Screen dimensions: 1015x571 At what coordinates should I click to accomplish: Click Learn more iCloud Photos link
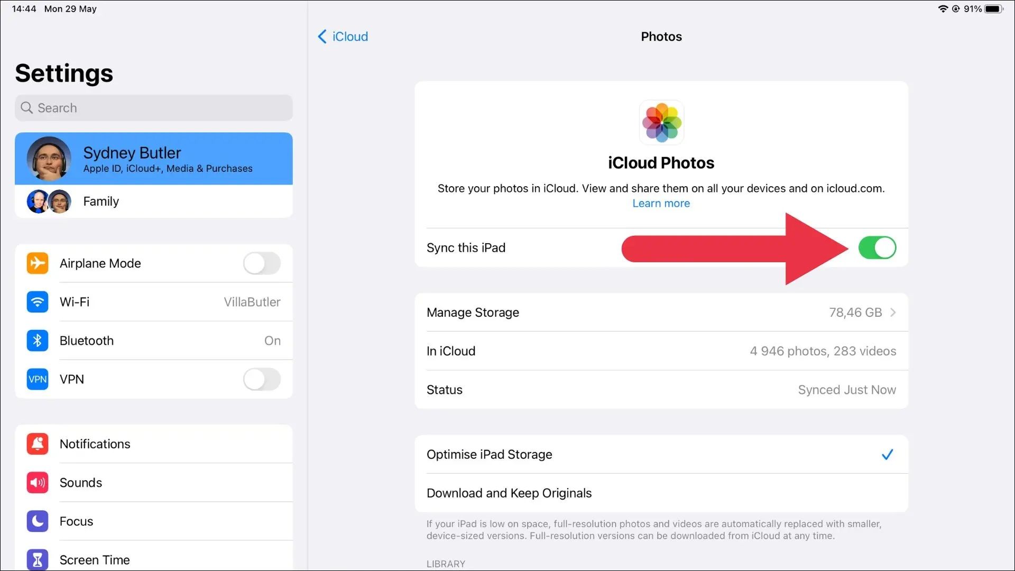pyautogui.click(x=661, y=203)
